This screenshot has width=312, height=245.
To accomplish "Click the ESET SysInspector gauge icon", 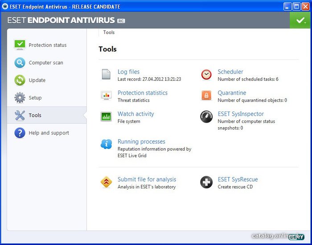I will [x=206, y=117].
